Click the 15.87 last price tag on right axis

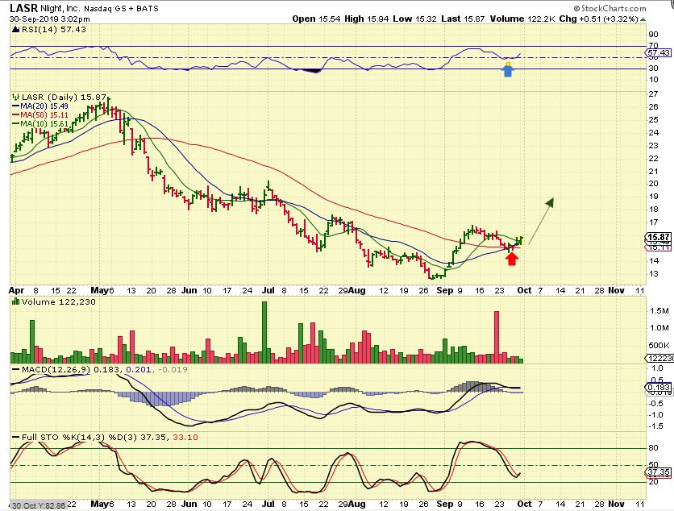coord(659,237)
